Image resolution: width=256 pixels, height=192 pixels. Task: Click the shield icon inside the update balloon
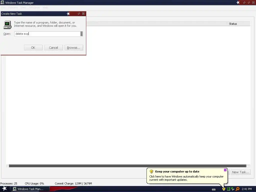click(151, 171)
